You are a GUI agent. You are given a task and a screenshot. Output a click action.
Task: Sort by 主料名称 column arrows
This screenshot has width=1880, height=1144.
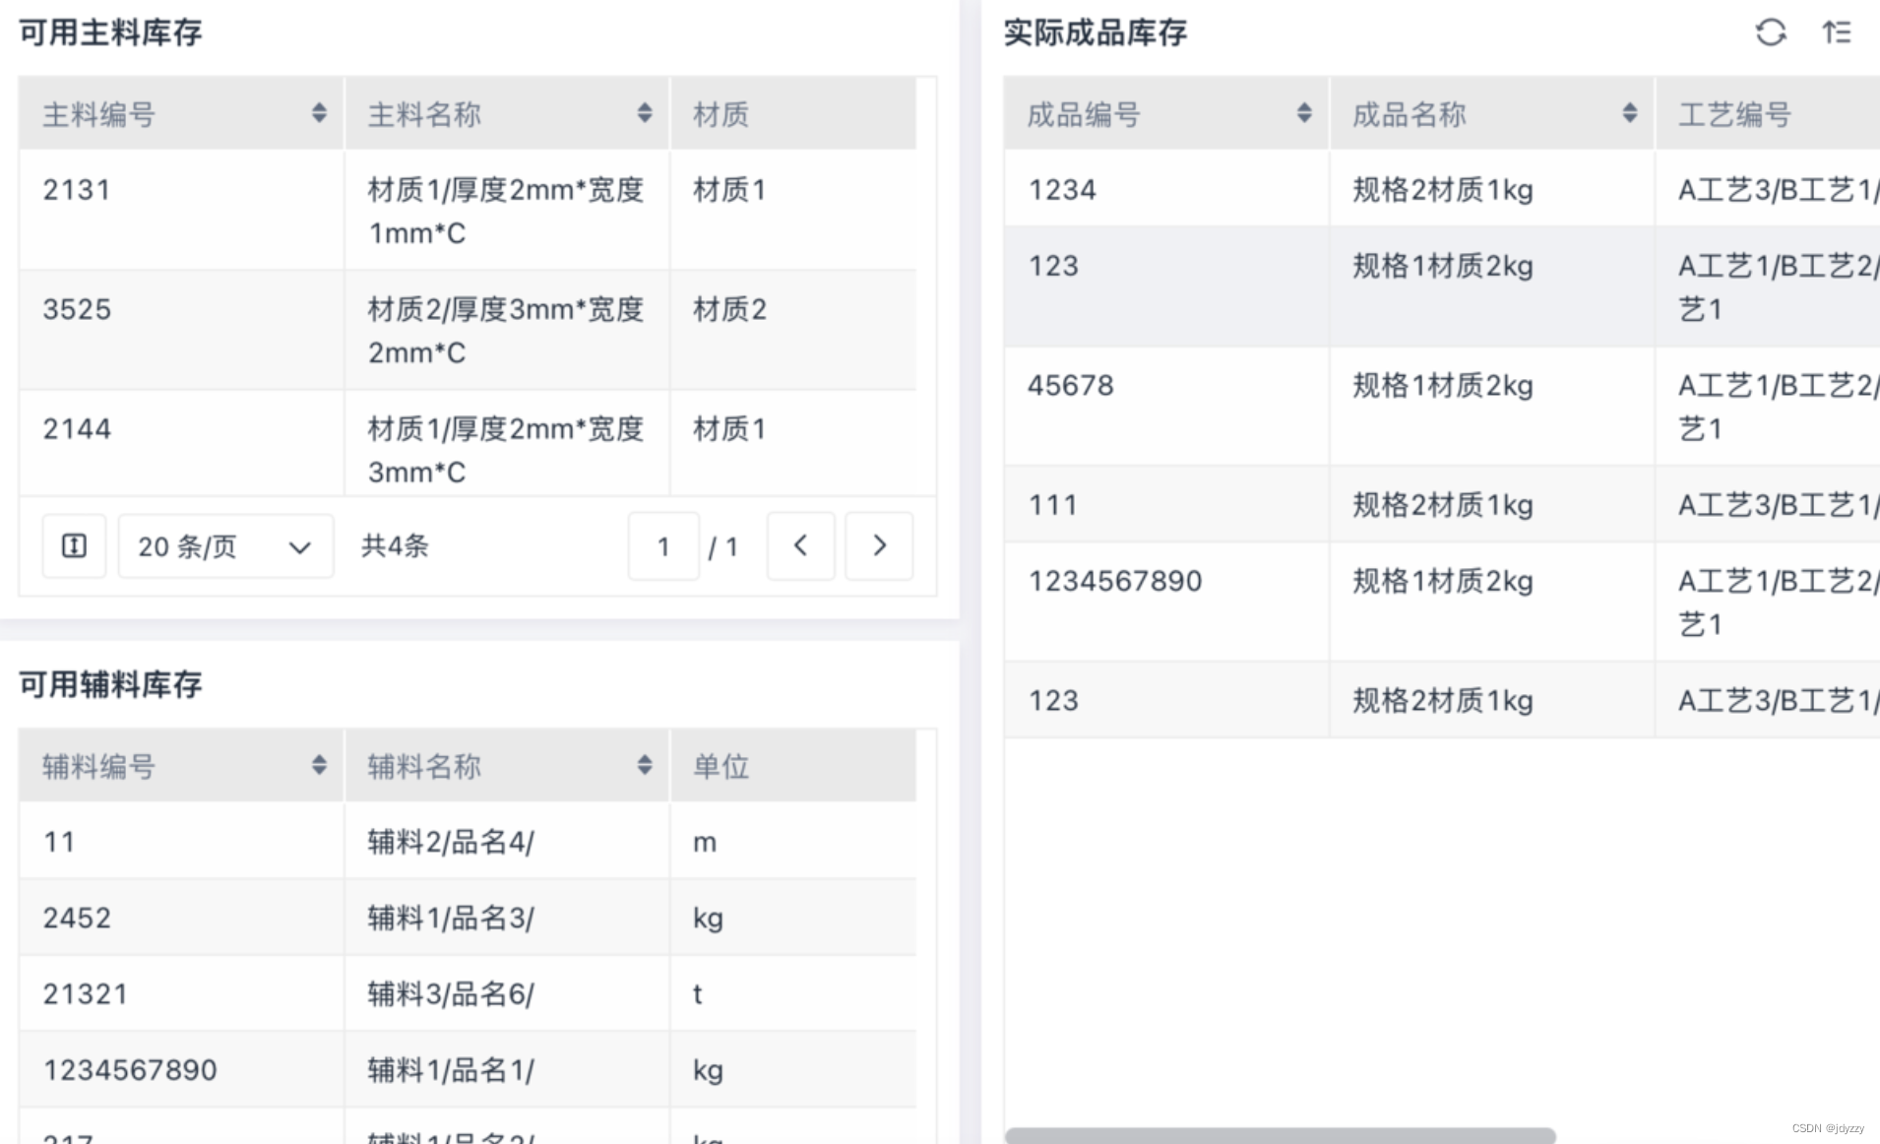645,113
